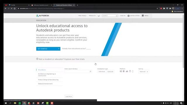This screenshot has width=187, height=105.
Task: Select the All products category
Action: (42, 70)
